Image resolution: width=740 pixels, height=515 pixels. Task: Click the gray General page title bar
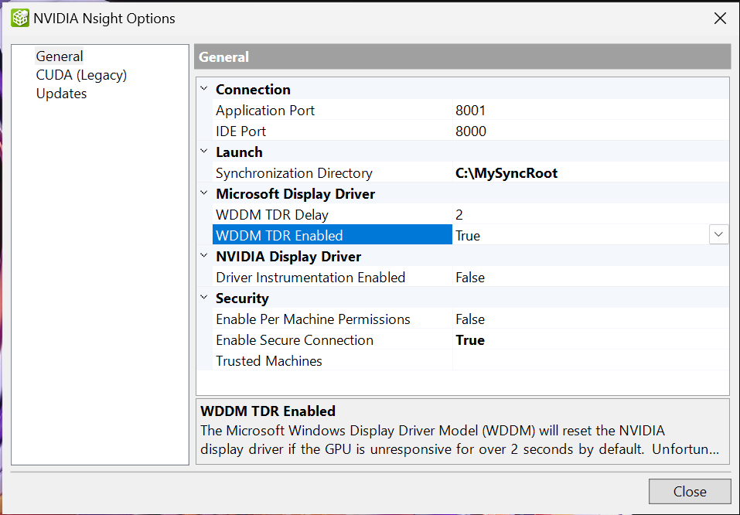click(x=462, y=56)
